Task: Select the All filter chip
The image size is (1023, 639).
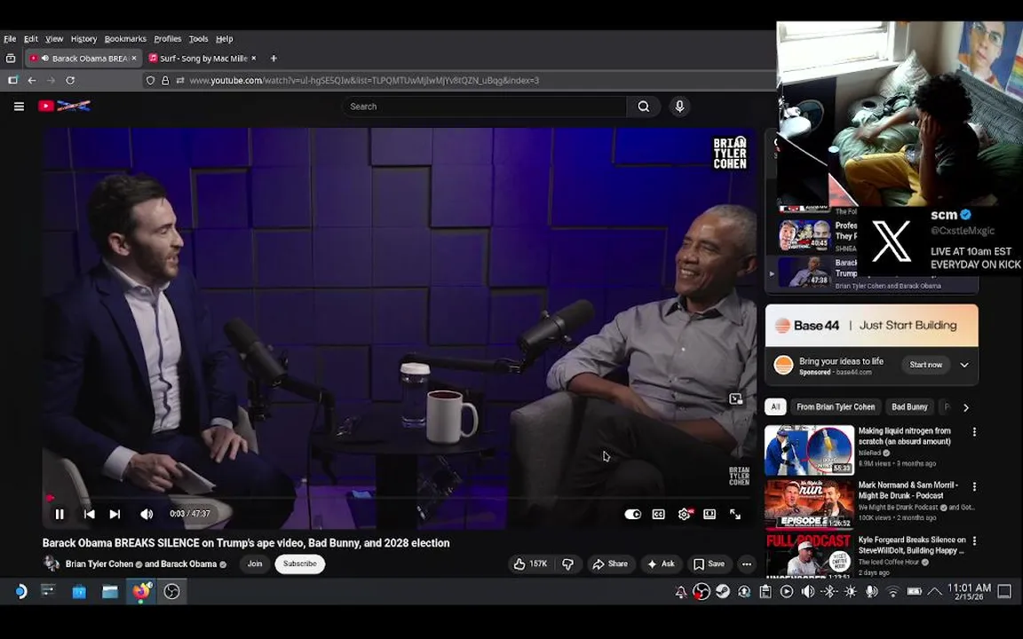Action: point(775,406)
